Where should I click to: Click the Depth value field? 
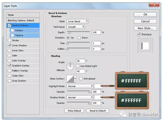(x=96, y=32)
